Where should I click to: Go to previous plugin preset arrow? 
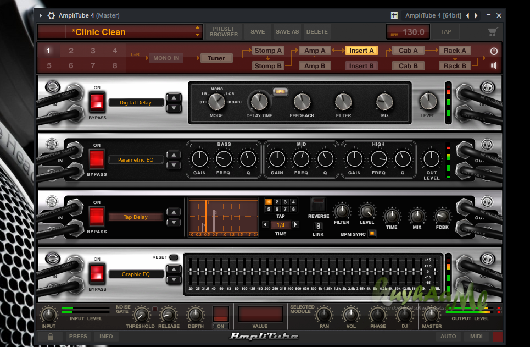point(468,15)
